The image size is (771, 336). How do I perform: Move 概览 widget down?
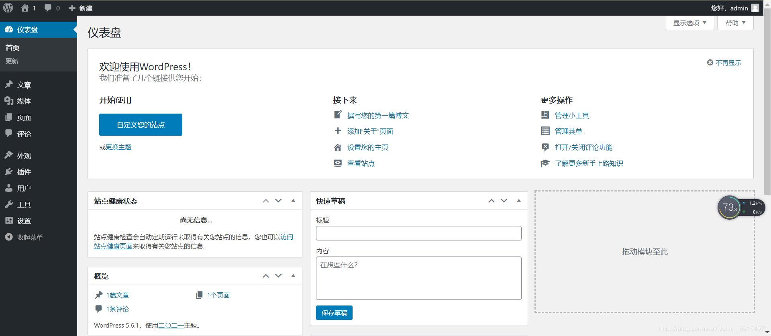coord(278,276)
